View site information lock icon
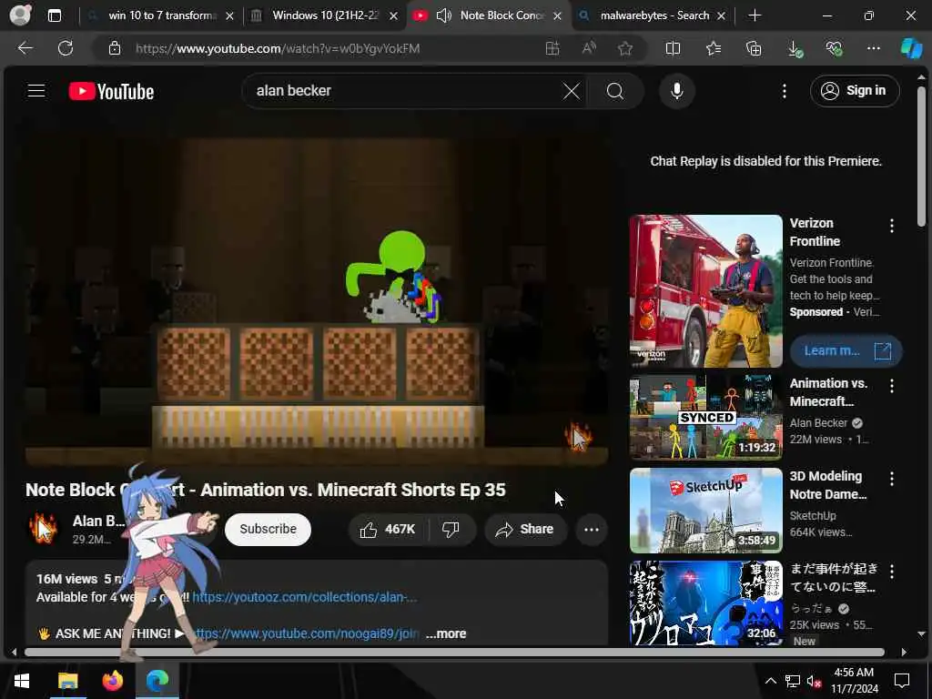Screen dimensions: 932x699 (115, 48)
